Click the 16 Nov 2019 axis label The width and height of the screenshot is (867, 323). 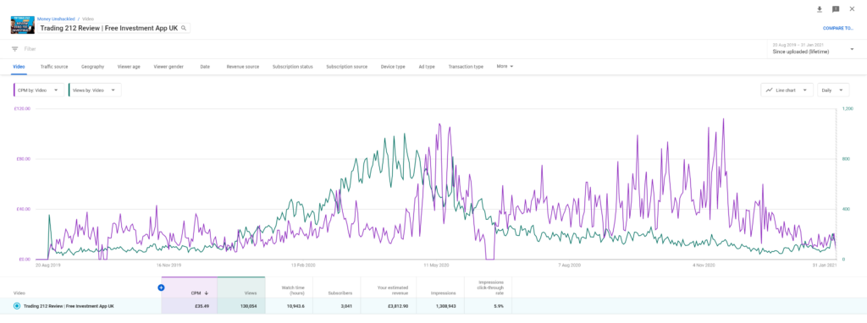tap(168, 265)
